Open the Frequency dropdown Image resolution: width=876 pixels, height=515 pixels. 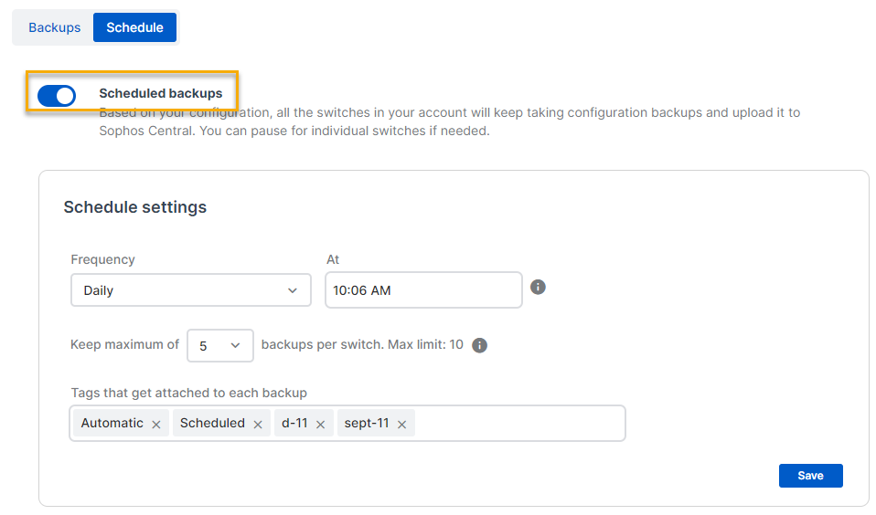(190, 290)
